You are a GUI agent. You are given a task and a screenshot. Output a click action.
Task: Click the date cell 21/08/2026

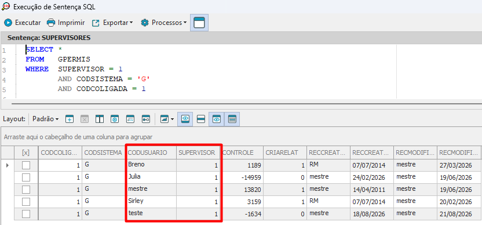(x=459, y=214)
